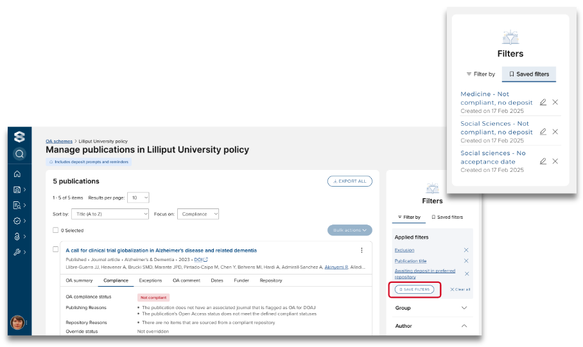Open the Results per page dropdown

click(138, 198)
